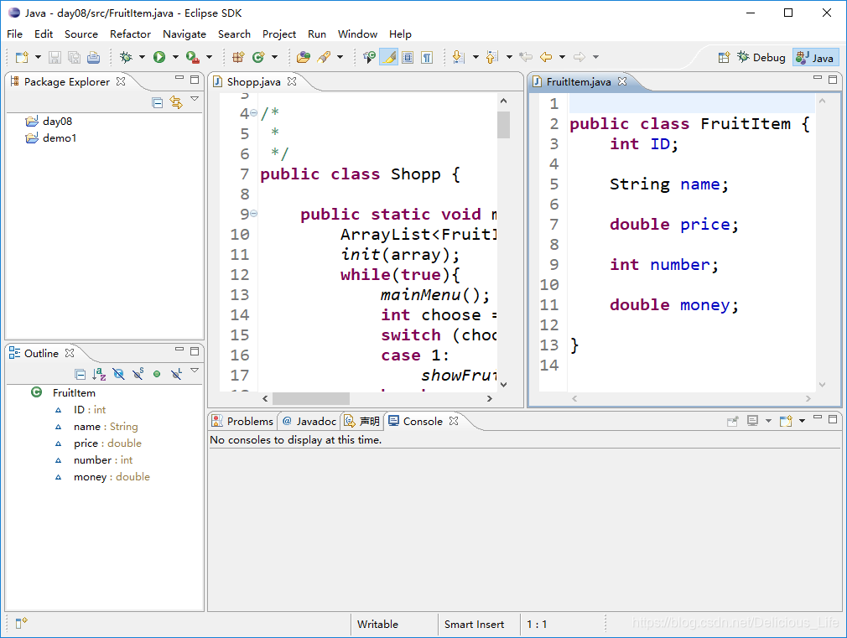The height and width of the screenshot is (638, 847).
Task: Open Package Explorer view menu triangle
Action: click(x=195, y=100)
